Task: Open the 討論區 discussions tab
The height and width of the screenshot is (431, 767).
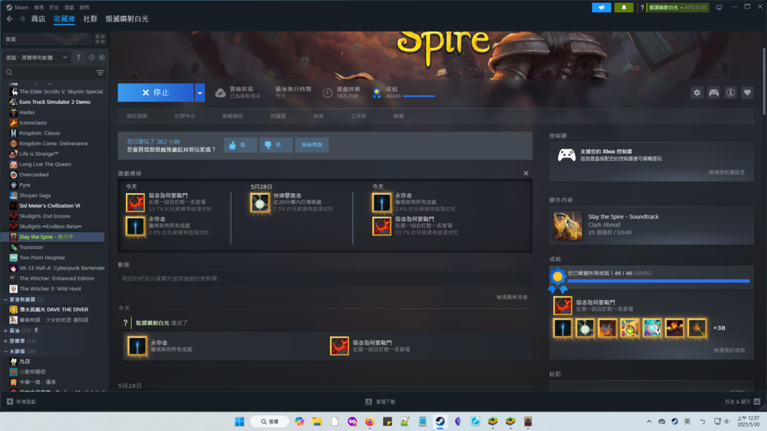Action: pos(278,116)
